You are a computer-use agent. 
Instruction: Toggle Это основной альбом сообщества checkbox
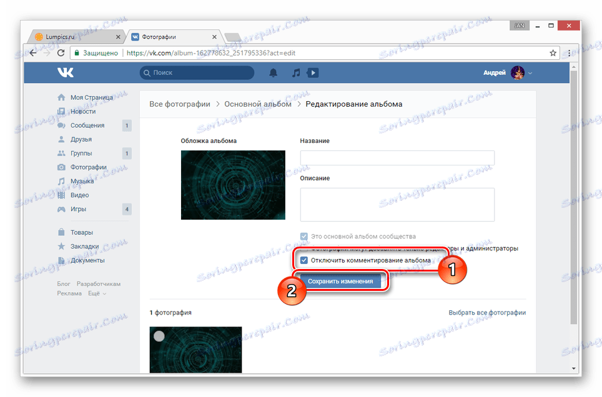click(303, 237)
